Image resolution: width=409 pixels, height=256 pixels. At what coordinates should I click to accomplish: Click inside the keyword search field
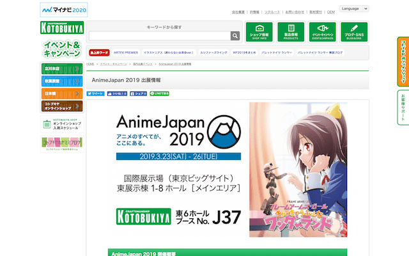coord(160,36)
